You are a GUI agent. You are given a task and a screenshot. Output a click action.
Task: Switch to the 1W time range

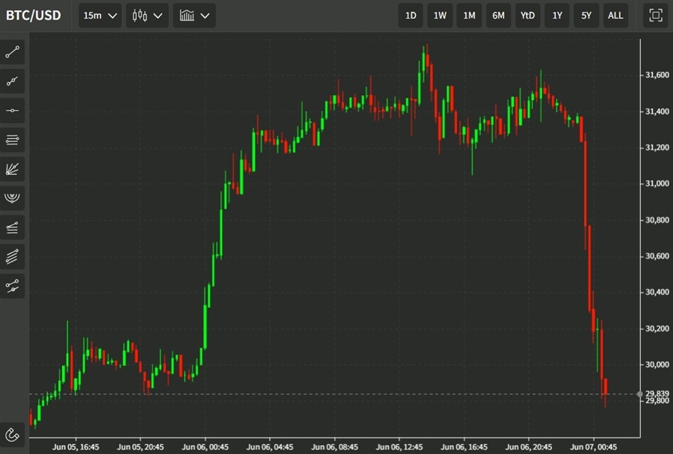(x=440, y=15)
